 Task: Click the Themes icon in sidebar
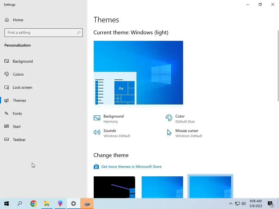(7, 100)
